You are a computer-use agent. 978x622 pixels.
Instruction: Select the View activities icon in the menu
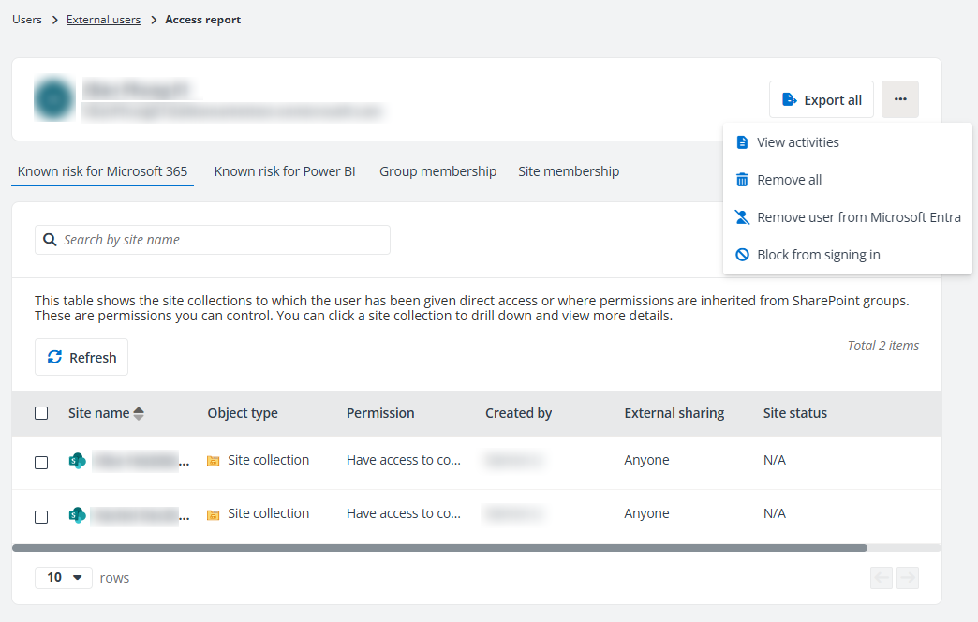click(740, 141)
